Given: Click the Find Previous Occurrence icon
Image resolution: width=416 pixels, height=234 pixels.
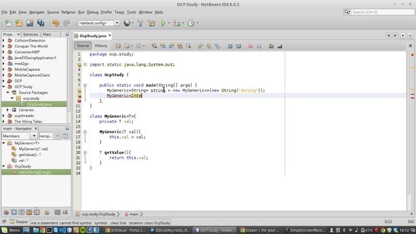Looking at the screenshot, I should point(162,46).
